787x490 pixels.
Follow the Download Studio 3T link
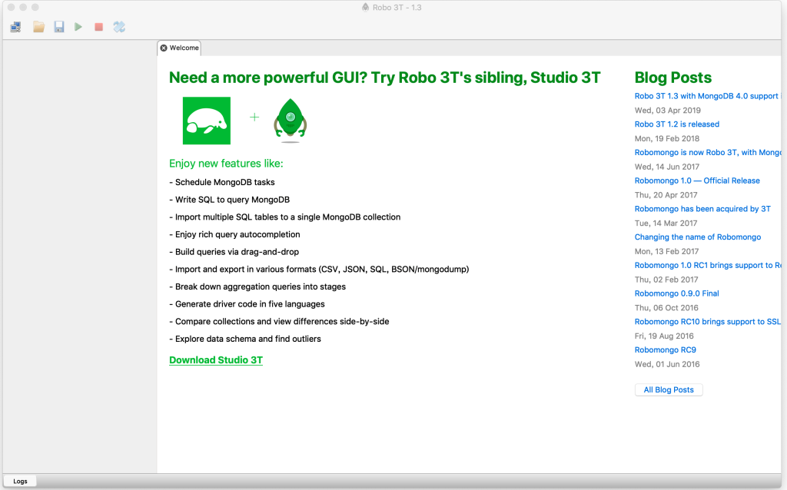click(x=216, y=360)
